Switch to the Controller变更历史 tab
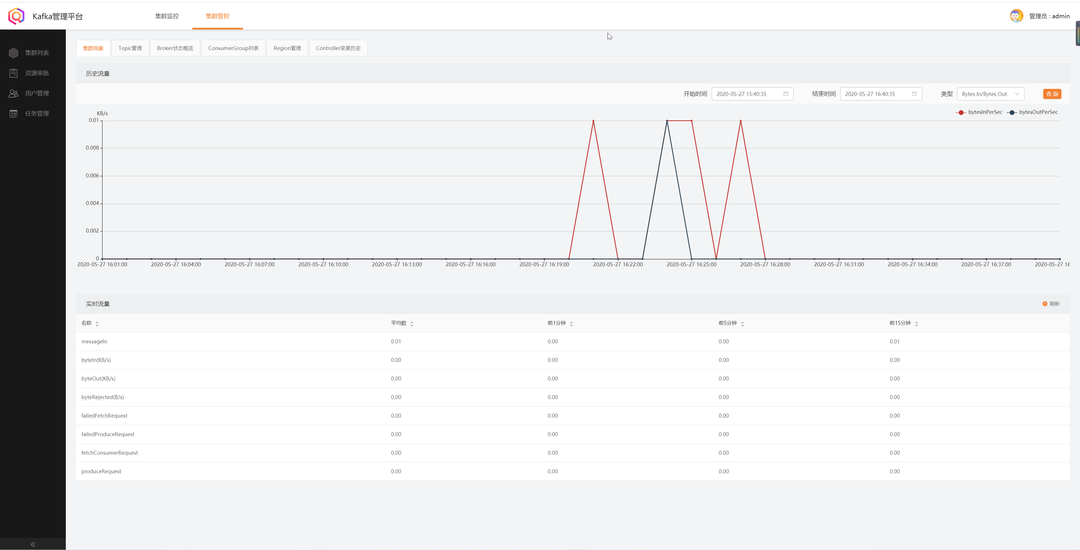This screenshot has width=1080, height=550. [x=338, y=48]
